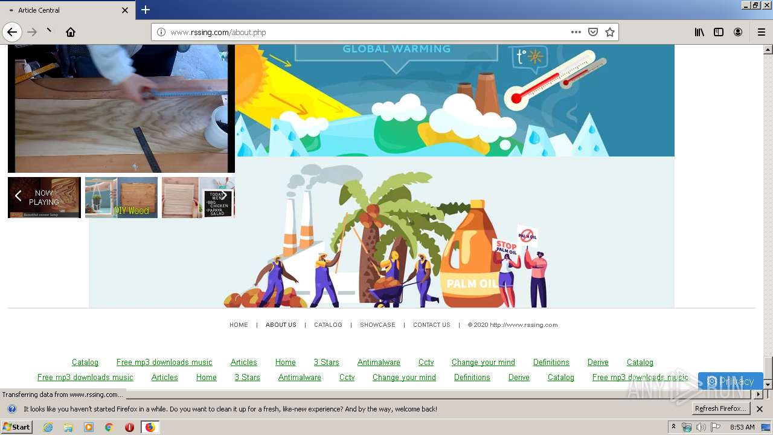773x435 pixels.
Task: Click the horizontal scrollbar right arrow
Action: pos(759,394)
